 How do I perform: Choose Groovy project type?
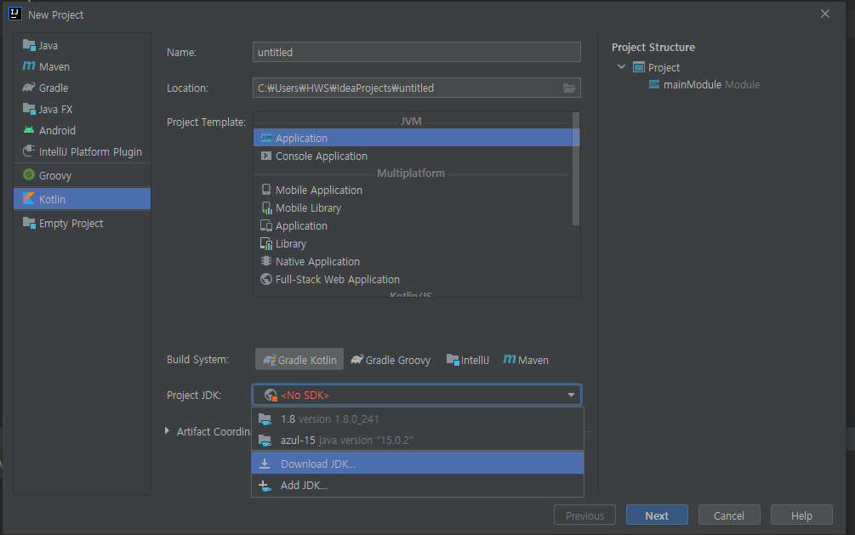[x=82, y=175]
